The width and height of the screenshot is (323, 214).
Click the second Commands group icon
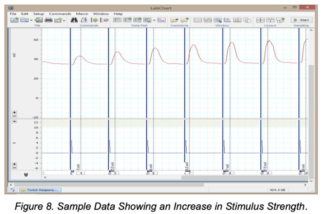tap(84, 20)
